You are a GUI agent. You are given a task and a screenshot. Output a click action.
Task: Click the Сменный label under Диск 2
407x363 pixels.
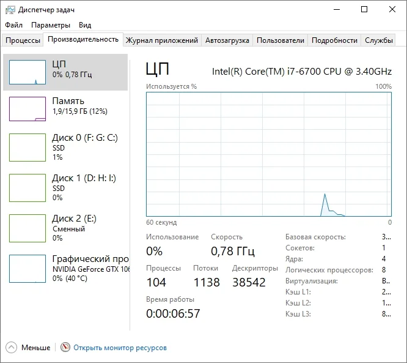pos(68,229)
